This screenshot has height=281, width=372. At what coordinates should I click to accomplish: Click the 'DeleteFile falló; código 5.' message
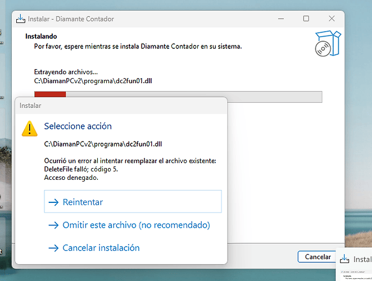[x=81, y=169]
